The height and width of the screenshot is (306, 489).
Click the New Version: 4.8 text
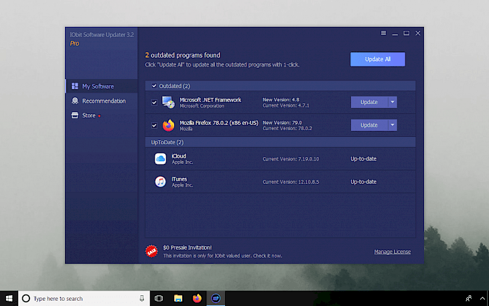(x=281, y=100)
